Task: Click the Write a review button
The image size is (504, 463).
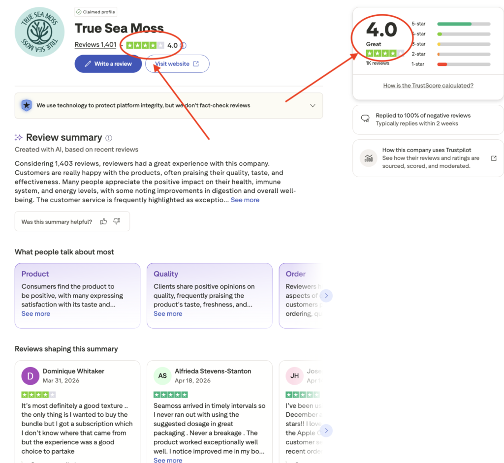Action: coord(108,63)
